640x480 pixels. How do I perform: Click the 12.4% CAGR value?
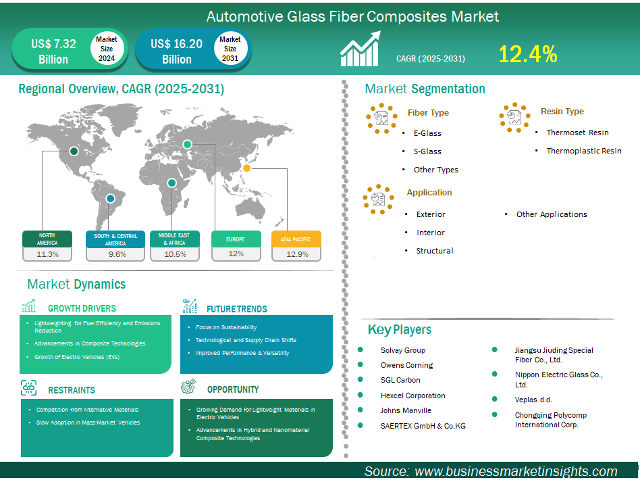click(x=528, y=54)
